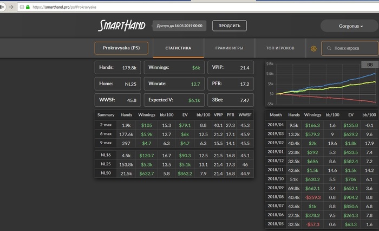Click the Hands header in monthly table
379x231 pixels.
(x=294, y=115)
